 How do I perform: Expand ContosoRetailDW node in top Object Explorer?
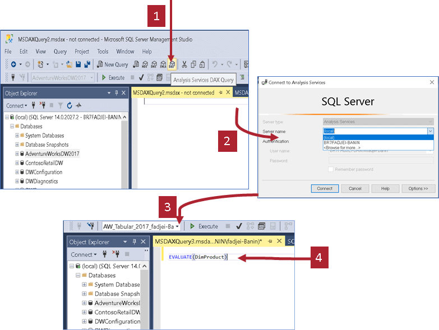17,163
